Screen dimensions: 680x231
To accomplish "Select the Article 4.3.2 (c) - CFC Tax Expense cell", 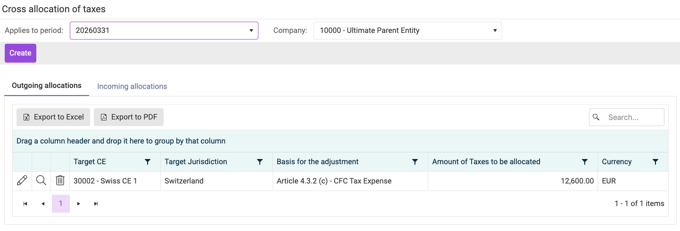I will click(350, 181).
